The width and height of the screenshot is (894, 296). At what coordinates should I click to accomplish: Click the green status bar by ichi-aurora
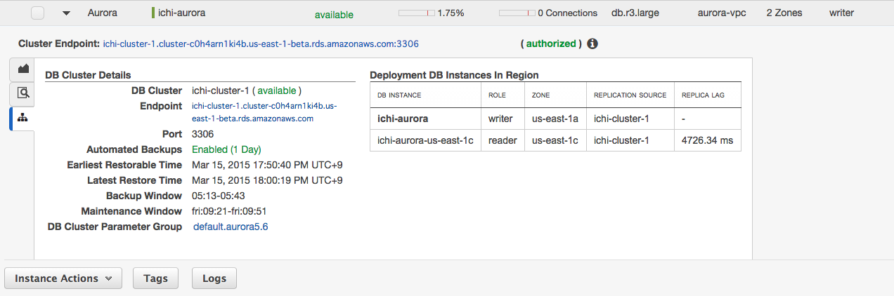(153, 13)
